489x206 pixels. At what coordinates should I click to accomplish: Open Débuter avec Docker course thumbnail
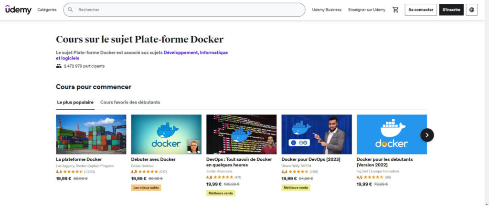coord(166,134)
